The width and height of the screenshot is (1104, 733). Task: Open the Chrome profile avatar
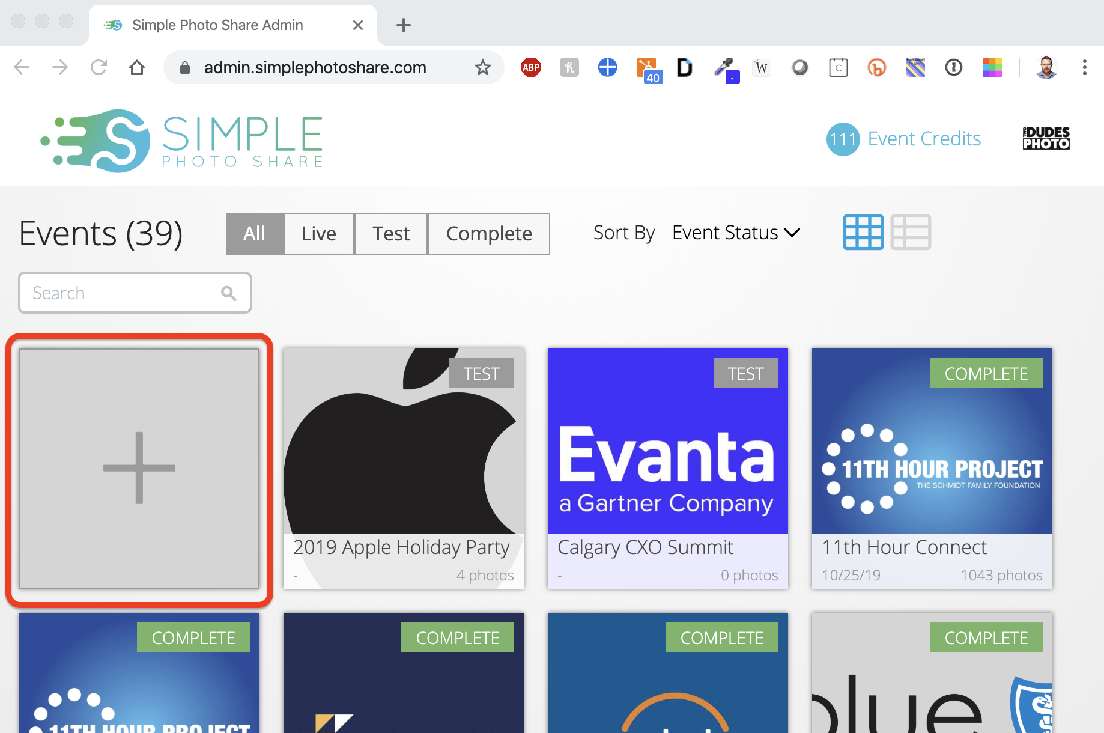pos(1046,67)
